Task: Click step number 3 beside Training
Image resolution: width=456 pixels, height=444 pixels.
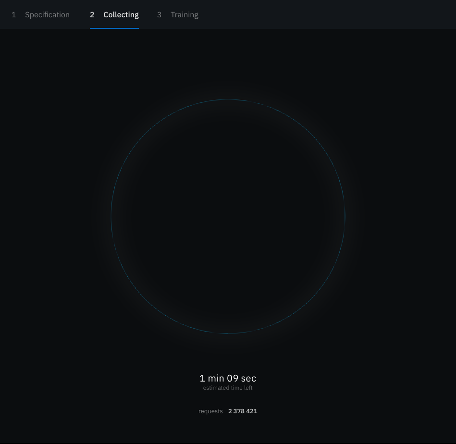Action: coord(160,15)
